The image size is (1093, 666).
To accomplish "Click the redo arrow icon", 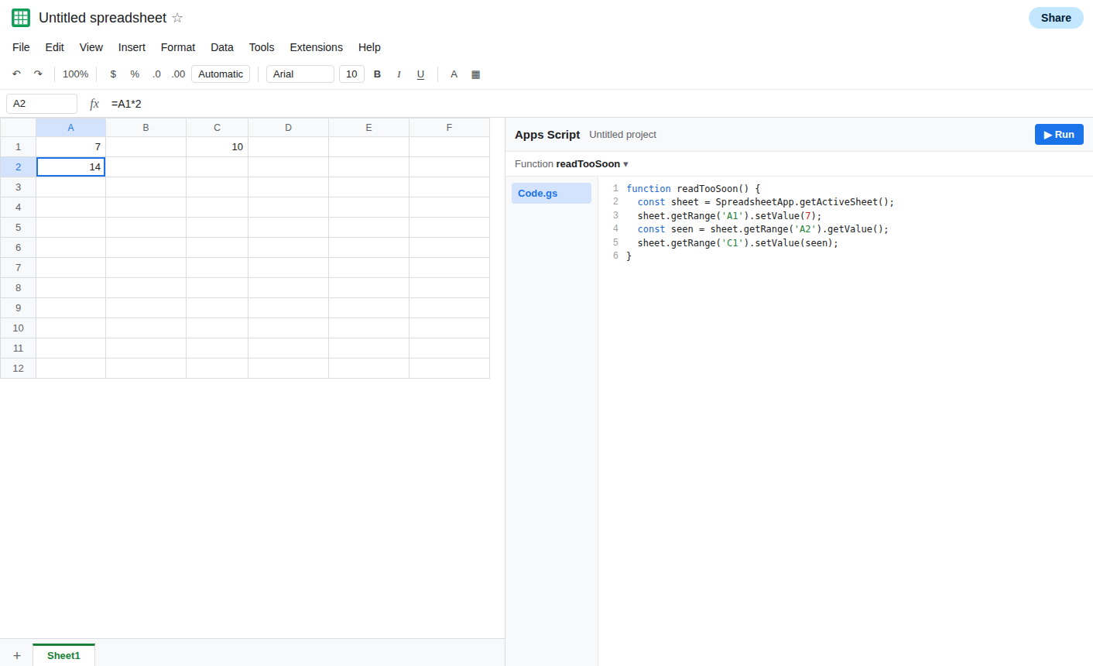I will coord(38,74).
